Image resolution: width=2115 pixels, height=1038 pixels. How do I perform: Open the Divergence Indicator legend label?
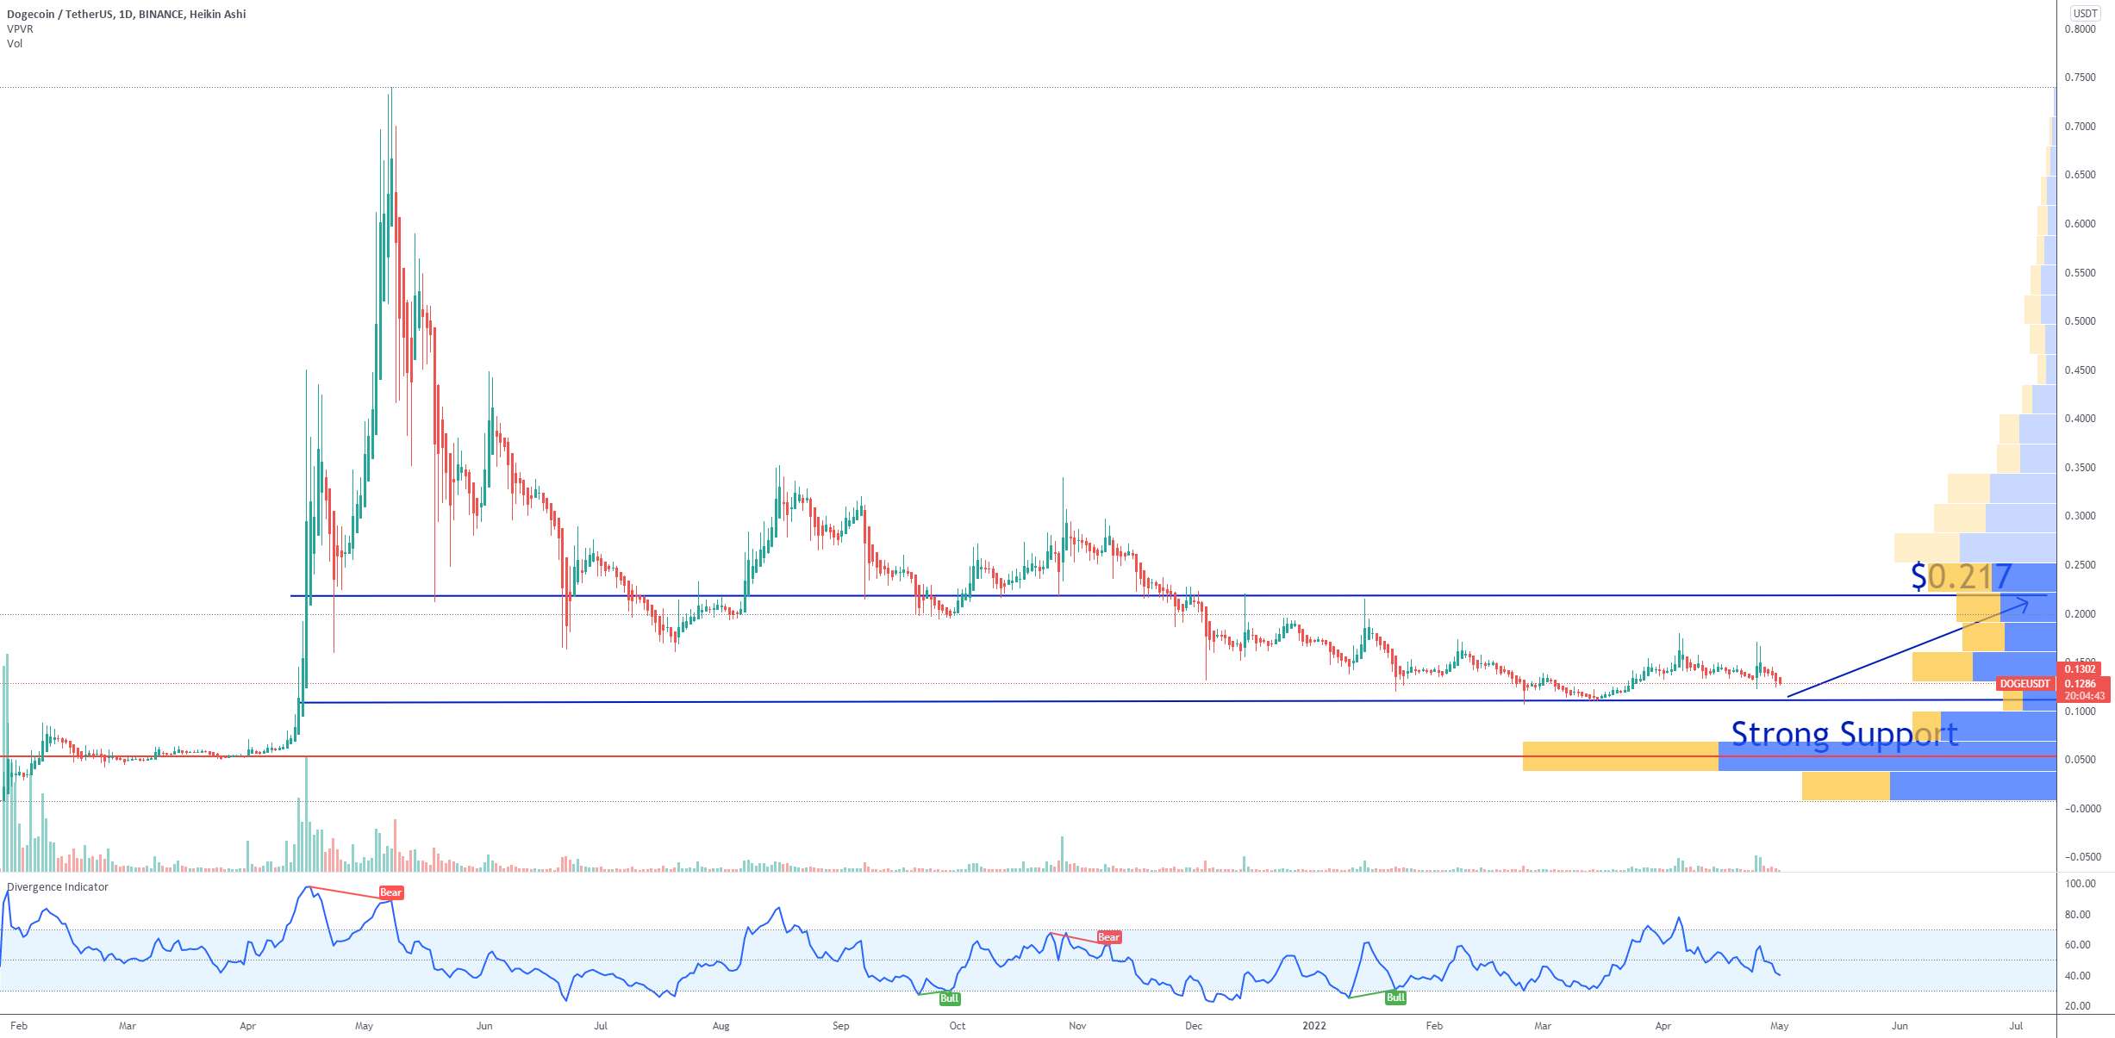[58, 886]
